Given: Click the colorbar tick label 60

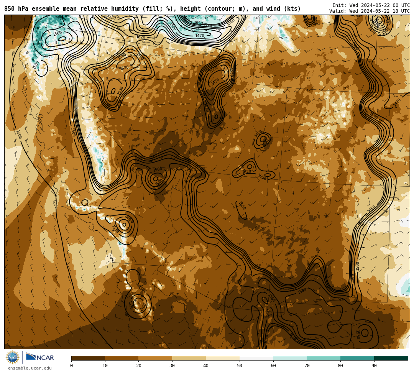Looking at the screenshot, I should point(273,366).
